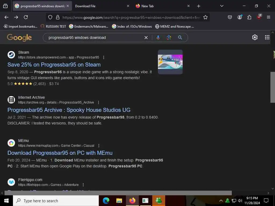Open Firefox application hamburger menu
The height and width of the screenshot is (206, 275).
269,17
